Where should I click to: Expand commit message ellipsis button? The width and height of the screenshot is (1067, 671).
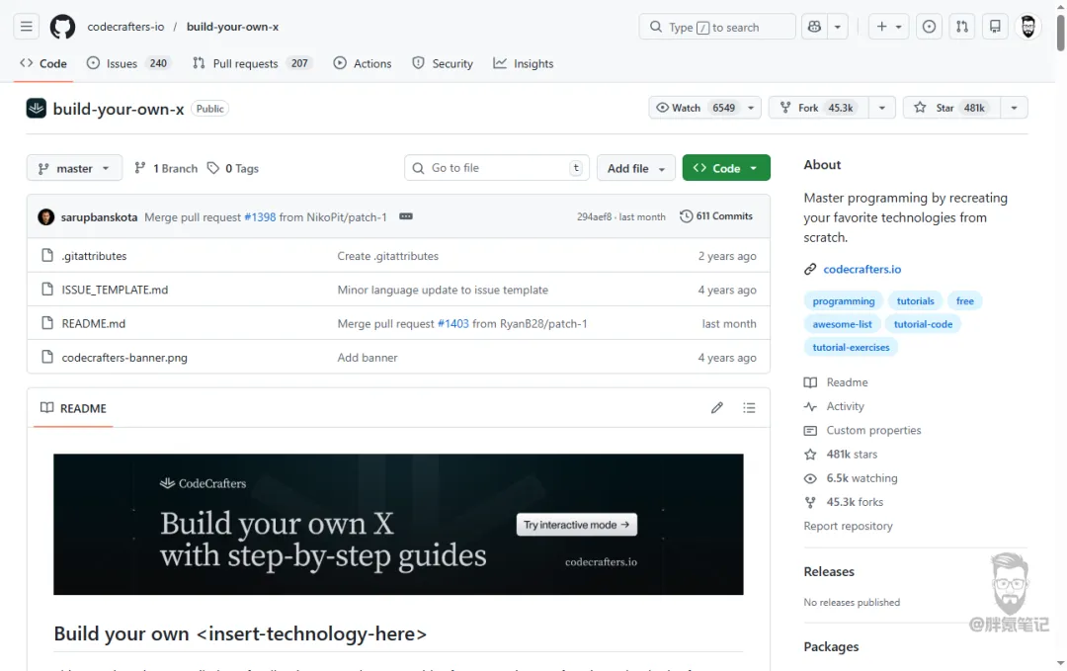406,216
